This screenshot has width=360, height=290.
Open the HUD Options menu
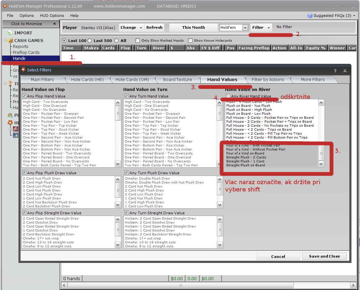pos(52,16)
